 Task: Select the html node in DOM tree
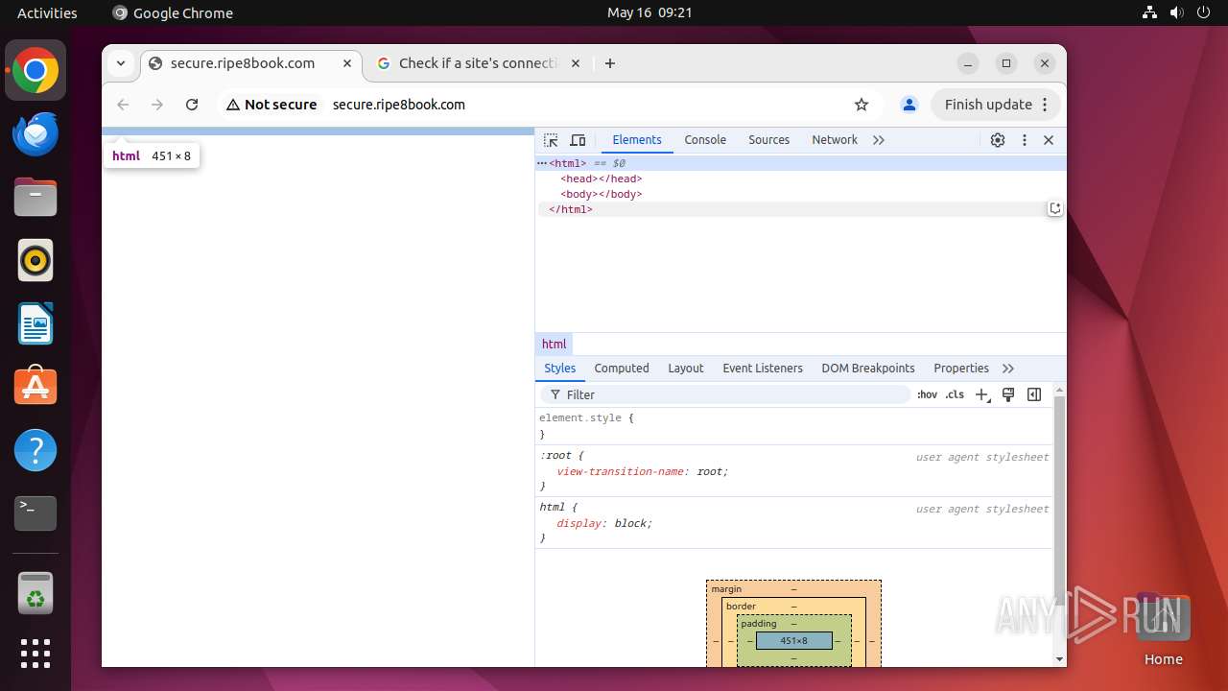point(800,163)
